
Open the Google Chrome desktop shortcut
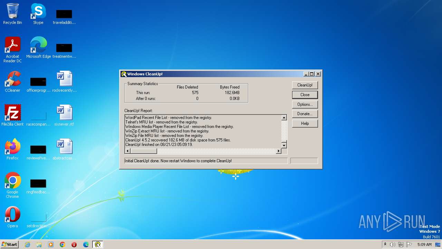12,185
